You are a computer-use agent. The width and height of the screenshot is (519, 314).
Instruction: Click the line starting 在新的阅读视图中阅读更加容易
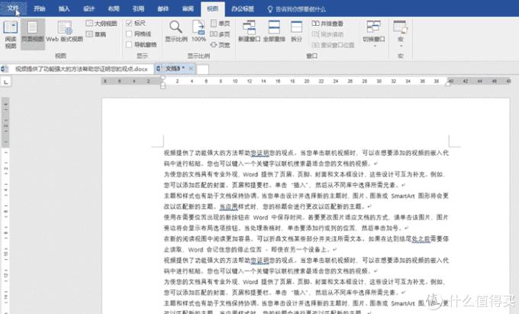coord(306,239)
